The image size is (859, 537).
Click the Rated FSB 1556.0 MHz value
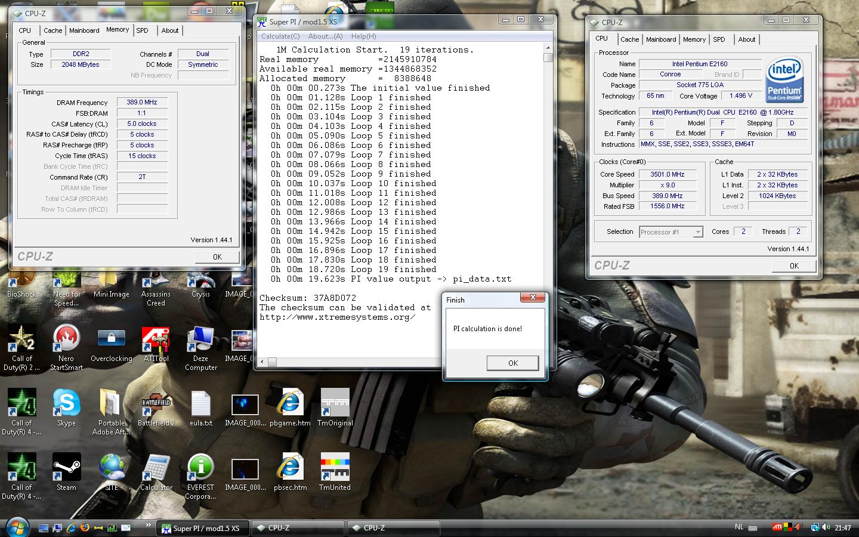668,206
